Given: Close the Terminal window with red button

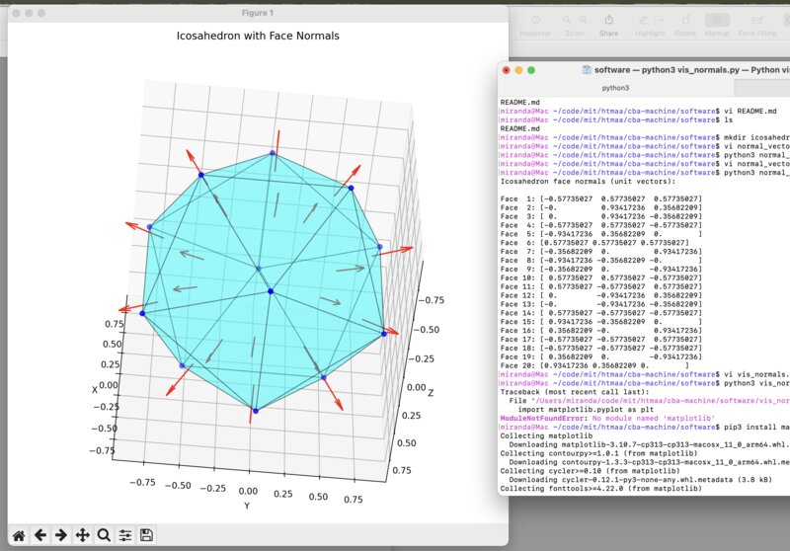Looking at the screenshot, I should click(508, 70).
